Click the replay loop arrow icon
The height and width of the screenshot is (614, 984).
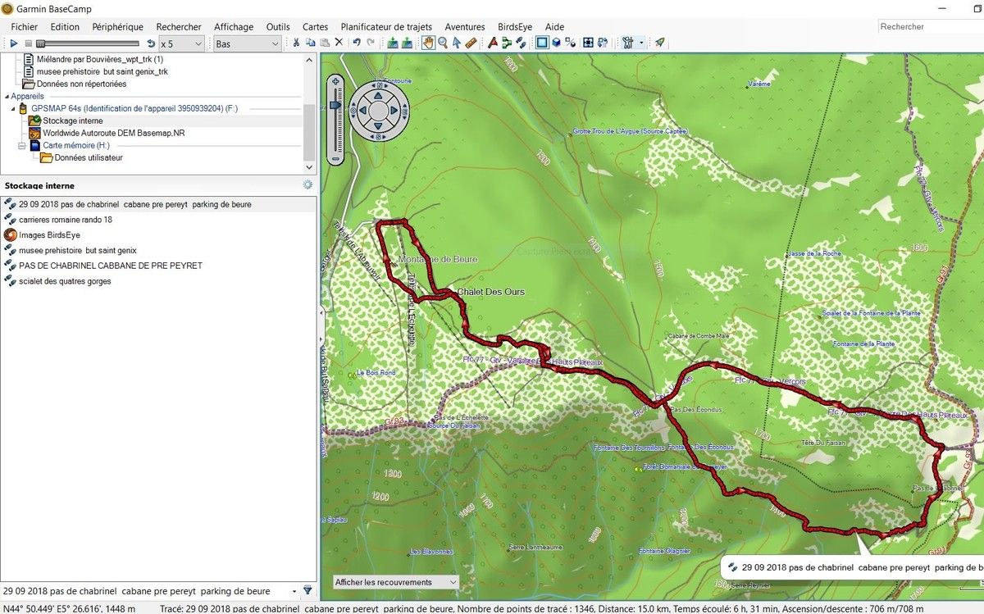[151, 43]
